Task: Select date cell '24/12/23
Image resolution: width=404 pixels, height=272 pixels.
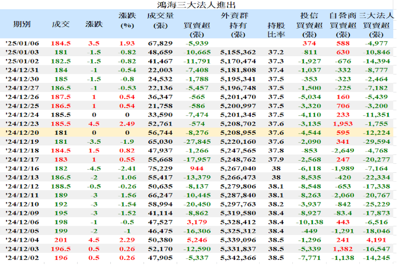Action: point(22,124)
